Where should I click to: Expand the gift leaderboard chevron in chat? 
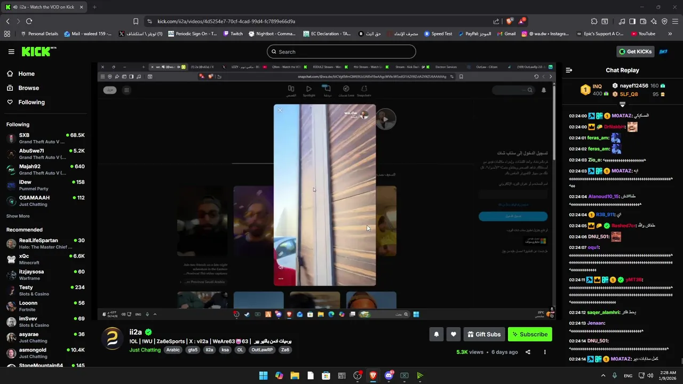tap(622, 105)
